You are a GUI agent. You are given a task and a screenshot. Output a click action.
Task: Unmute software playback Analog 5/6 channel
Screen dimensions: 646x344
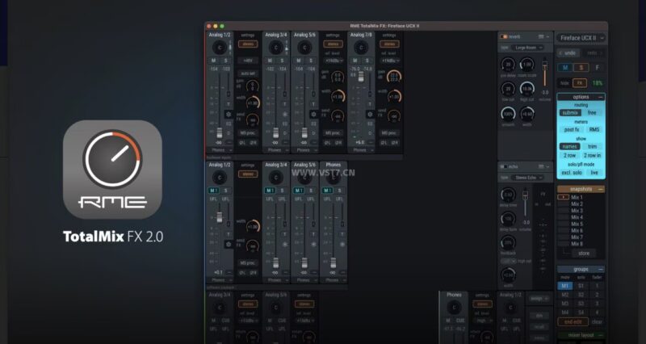coord(298,191)
